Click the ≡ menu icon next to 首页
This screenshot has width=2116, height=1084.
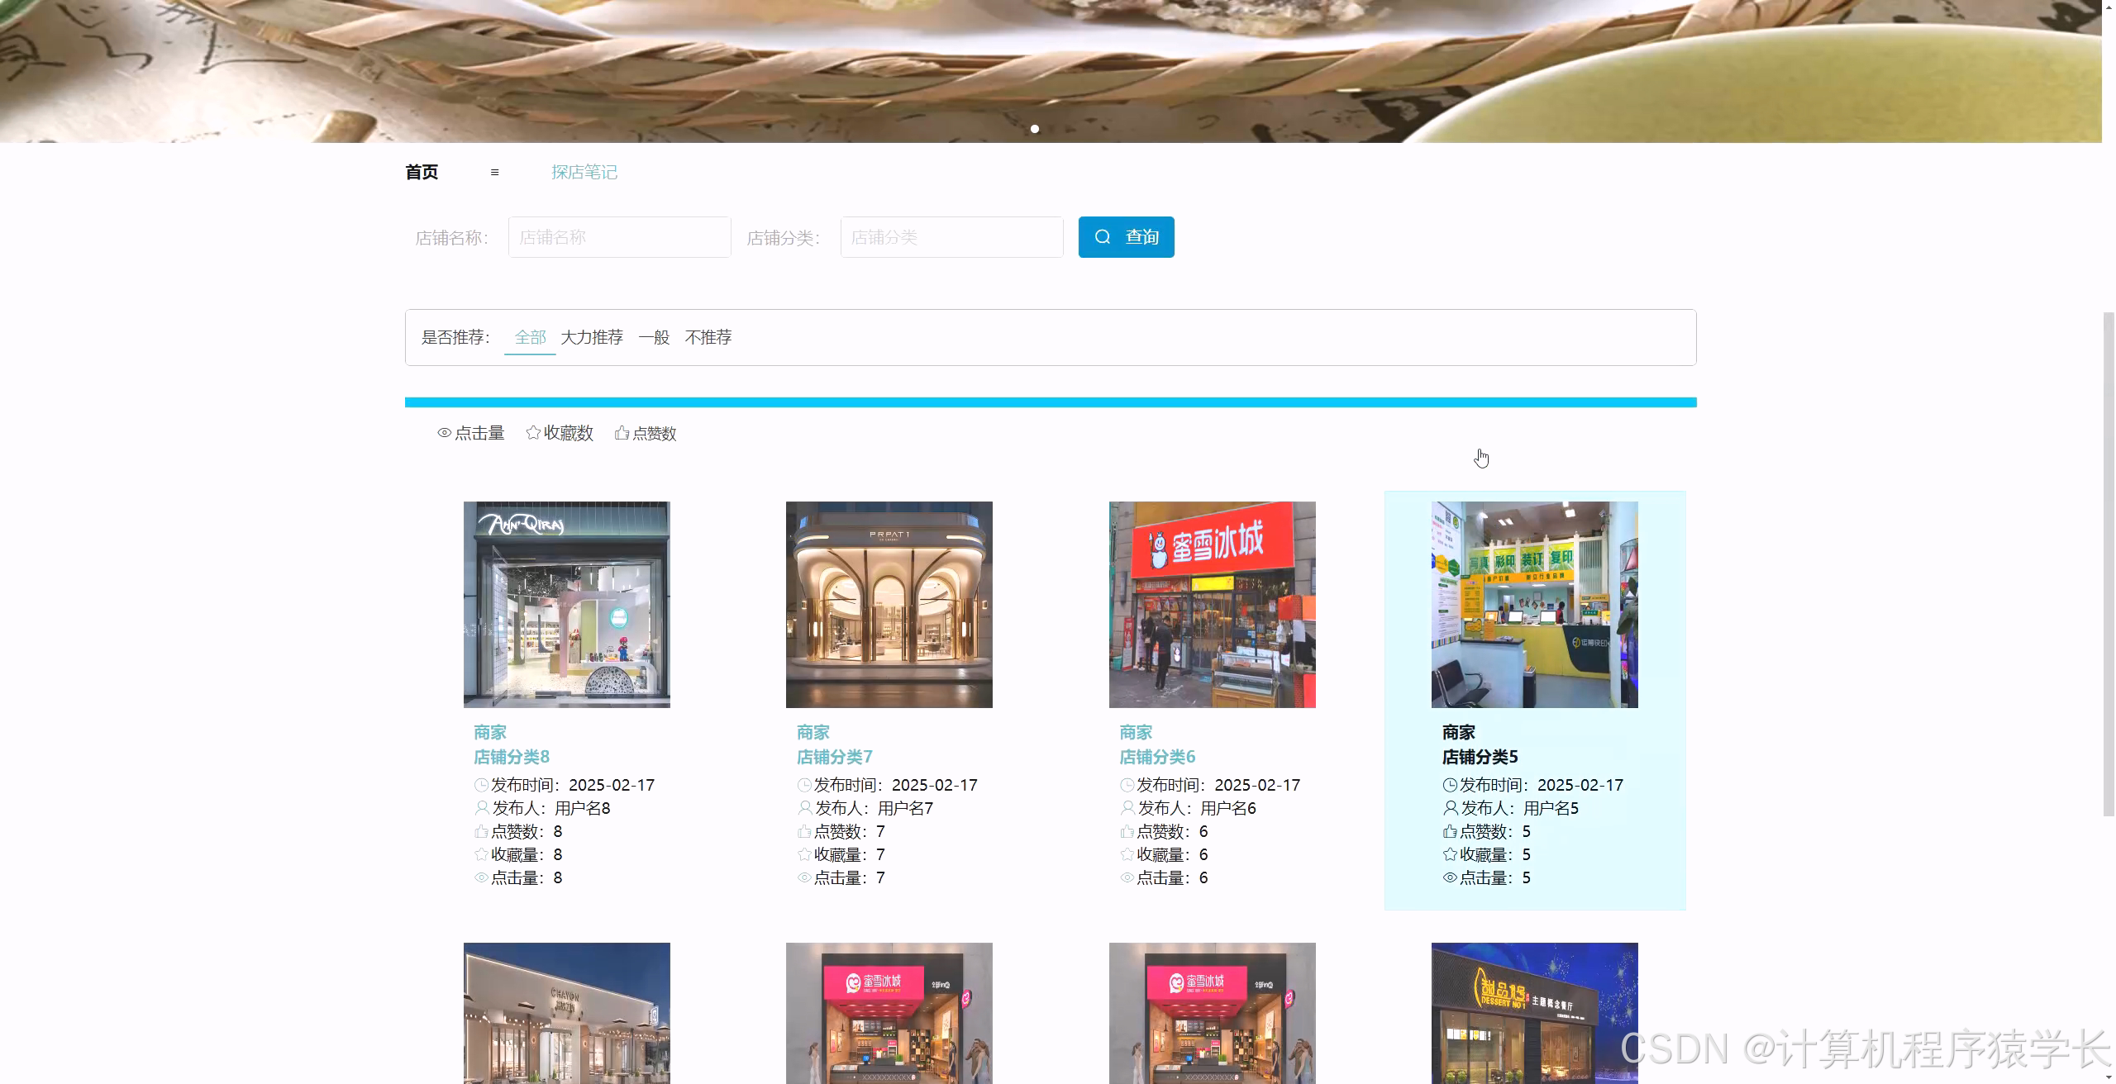click(x=494, y=172)
